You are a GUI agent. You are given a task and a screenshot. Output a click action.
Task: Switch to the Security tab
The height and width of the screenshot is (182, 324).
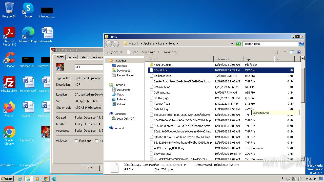click(72, 57)
